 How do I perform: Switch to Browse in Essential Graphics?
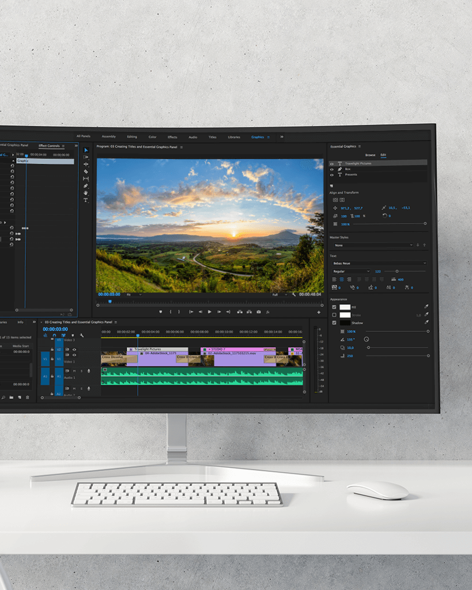370,155
